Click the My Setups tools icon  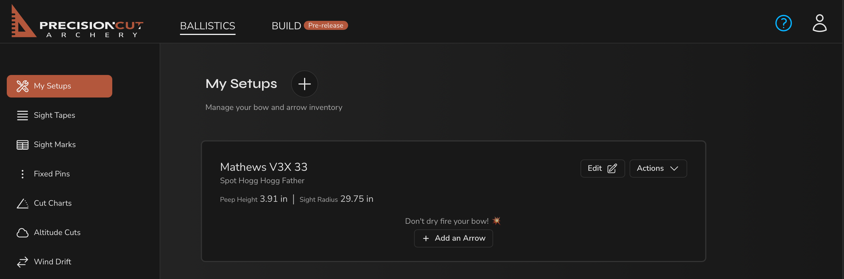(x=22, y=86)
